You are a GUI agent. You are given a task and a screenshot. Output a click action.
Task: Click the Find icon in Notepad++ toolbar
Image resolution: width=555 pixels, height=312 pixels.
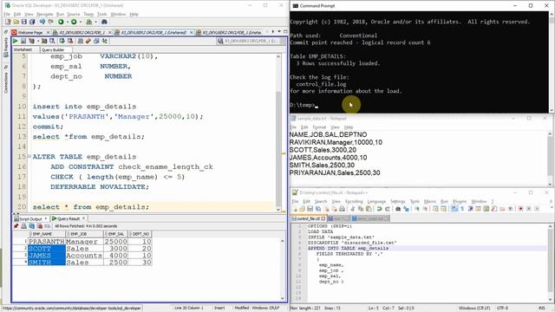[398, 209]
